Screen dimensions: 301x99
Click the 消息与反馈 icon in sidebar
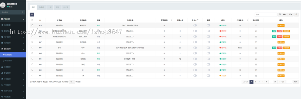[2, 91]
